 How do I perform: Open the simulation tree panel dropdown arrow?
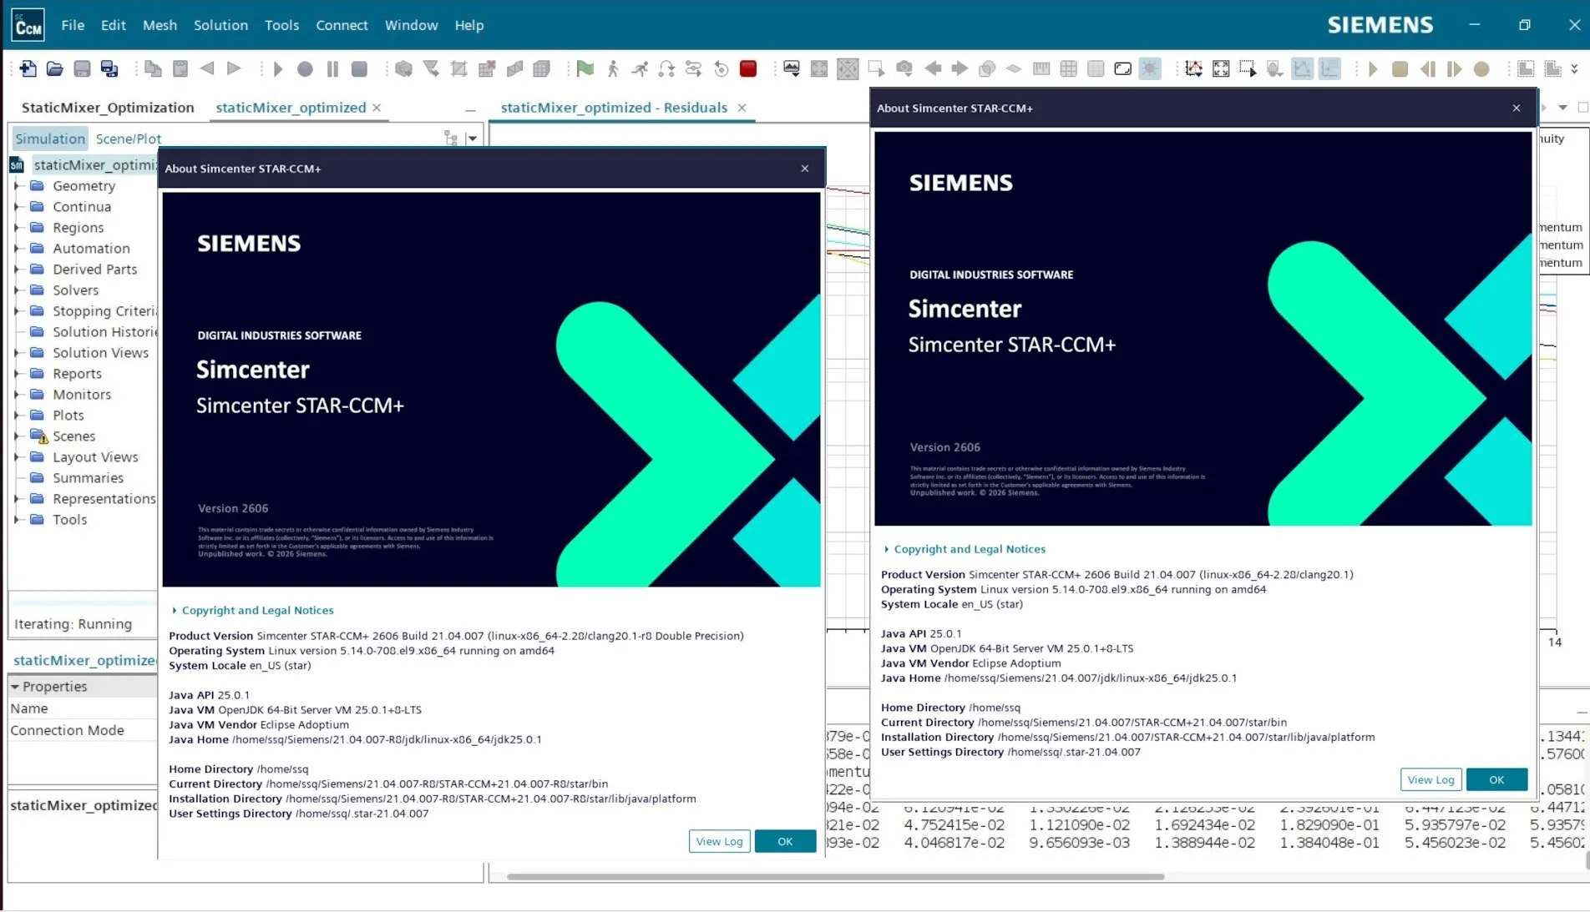pos(473,139)
